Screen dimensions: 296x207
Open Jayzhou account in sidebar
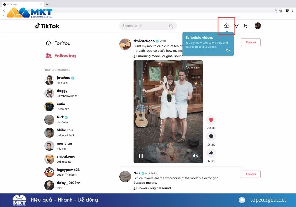coord(60,80)
